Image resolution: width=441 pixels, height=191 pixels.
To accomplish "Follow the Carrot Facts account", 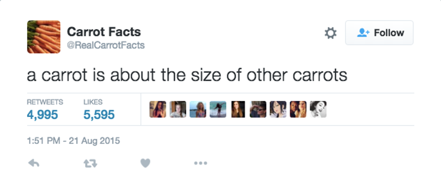I will tap(379, 33).
